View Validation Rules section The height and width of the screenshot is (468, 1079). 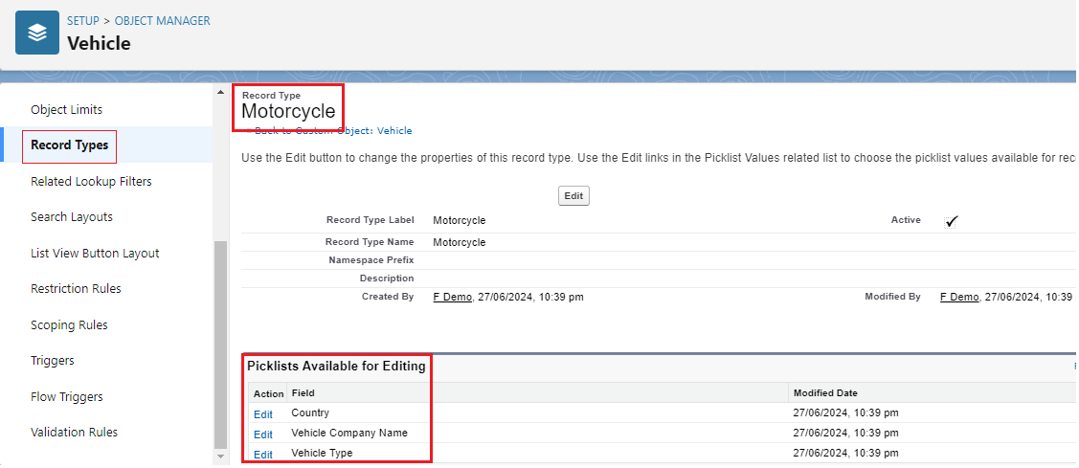click(x=74, y=433)
